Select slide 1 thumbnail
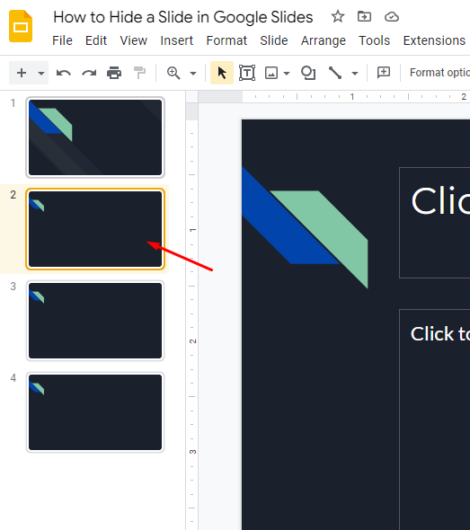 [95, 137]
